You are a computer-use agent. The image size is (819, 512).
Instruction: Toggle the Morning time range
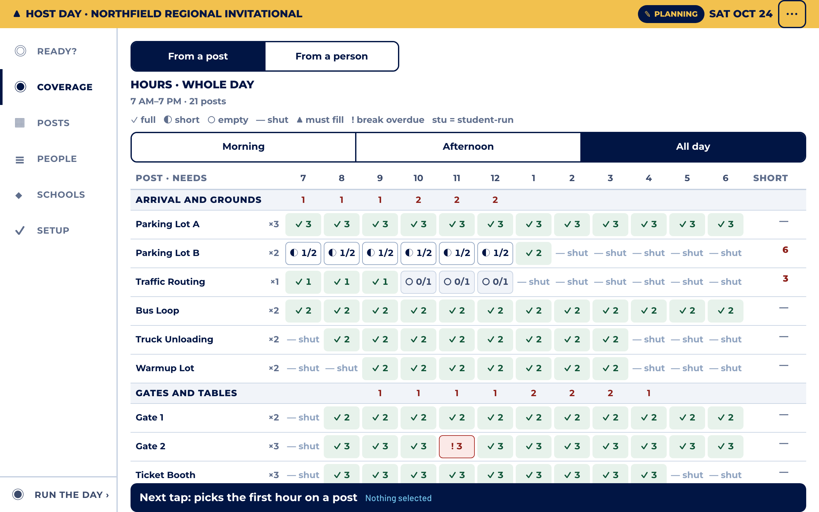point(243,147)
